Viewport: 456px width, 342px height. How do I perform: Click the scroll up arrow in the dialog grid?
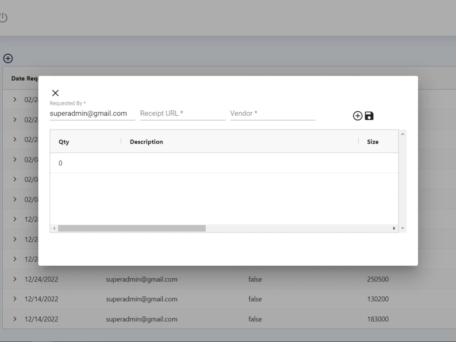403,134
